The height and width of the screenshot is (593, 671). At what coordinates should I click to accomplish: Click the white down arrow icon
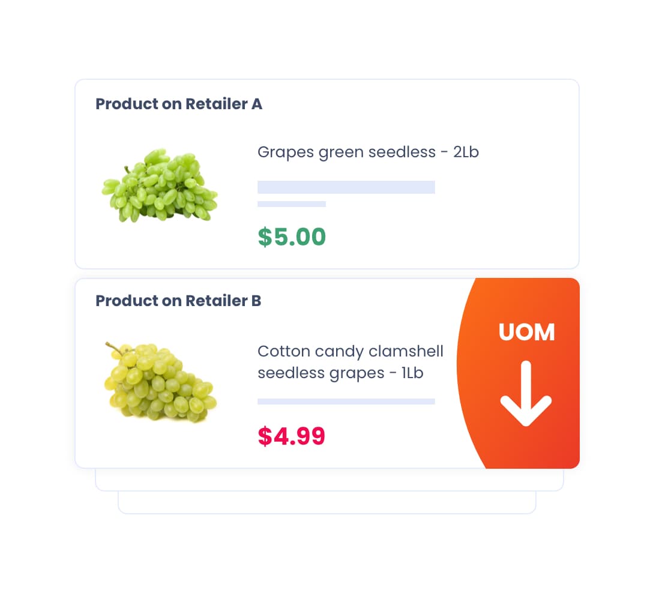(x=526, y=393)
